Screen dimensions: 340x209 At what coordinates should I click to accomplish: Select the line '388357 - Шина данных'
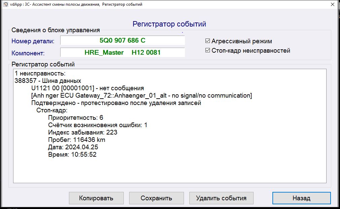pos(48,81)
